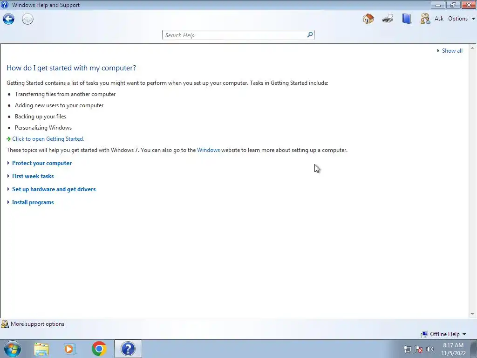Click the Offline Help monitor icon

coord(424,334)
